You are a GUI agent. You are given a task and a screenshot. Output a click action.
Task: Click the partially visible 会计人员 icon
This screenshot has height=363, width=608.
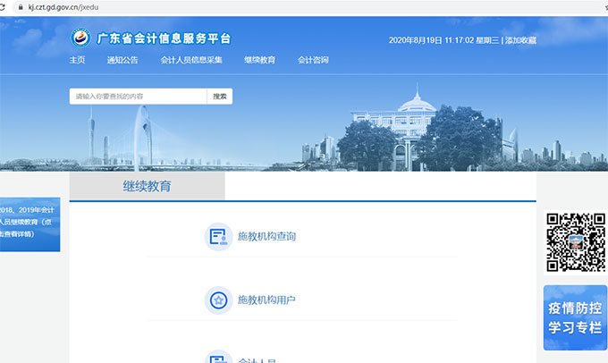(x=218, y=359)
